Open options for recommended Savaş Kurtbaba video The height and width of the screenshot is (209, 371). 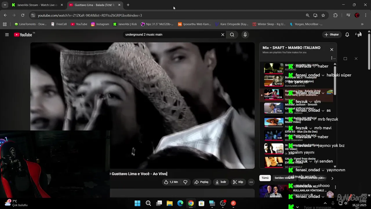[335, 188]
